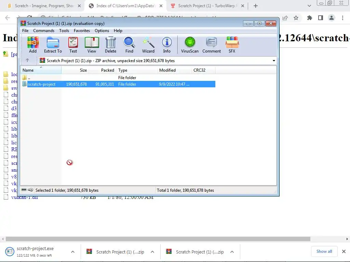Sort by the Name column header
This screenshot has width=350, height=262.
(x=41, y=70)
